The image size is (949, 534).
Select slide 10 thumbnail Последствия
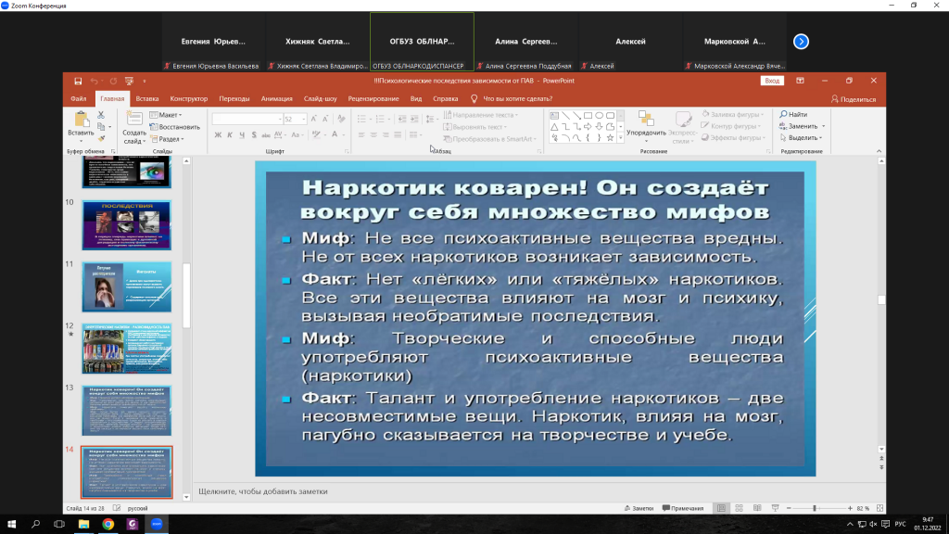126,226
